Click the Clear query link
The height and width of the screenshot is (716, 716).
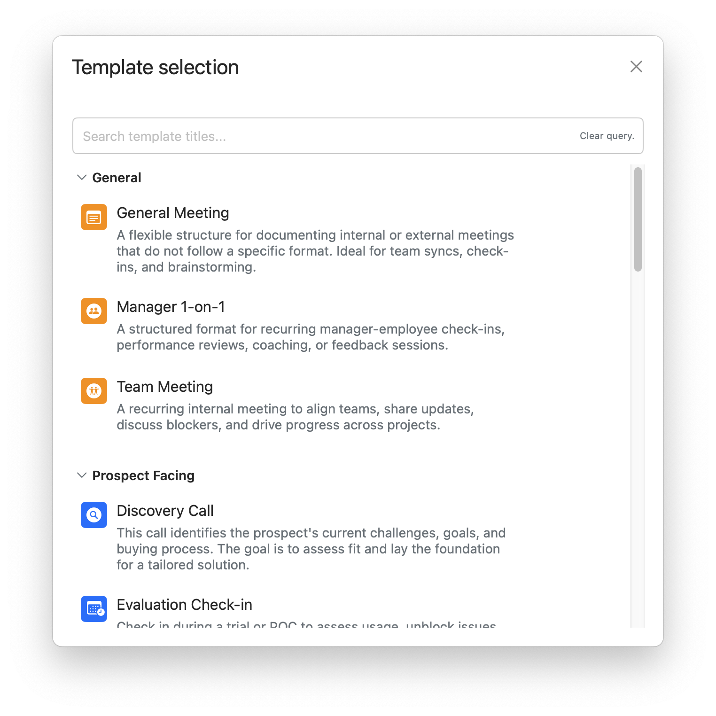click(607, 136)
